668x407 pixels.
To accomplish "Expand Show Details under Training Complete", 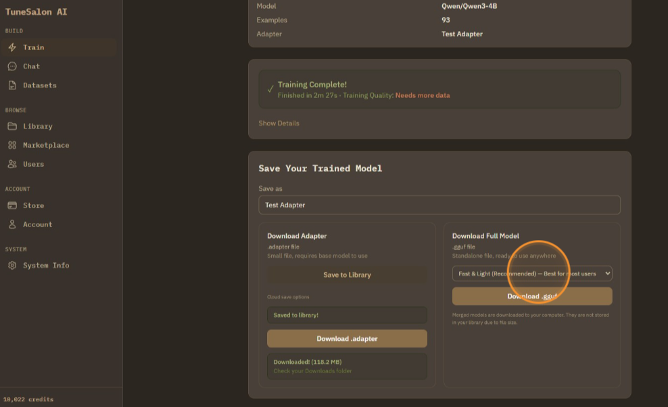I will [279, 123].
